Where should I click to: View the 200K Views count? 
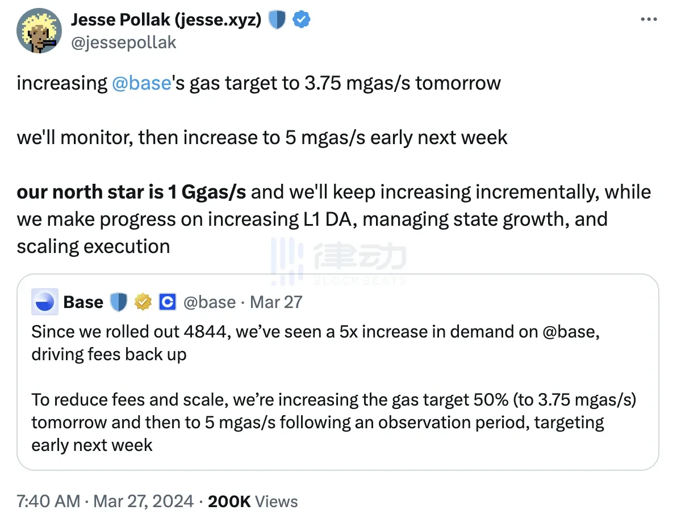[253, 501]
